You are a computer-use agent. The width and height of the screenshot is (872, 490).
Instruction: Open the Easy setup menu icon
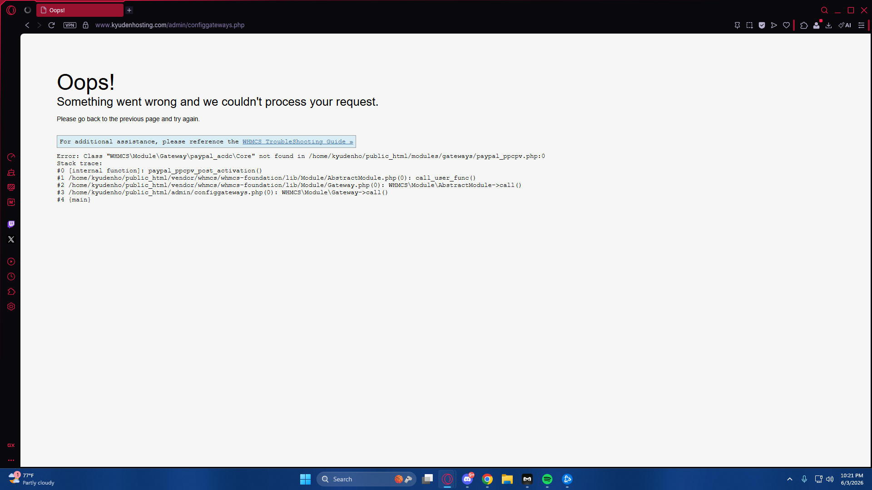click(x=861, y=25)
